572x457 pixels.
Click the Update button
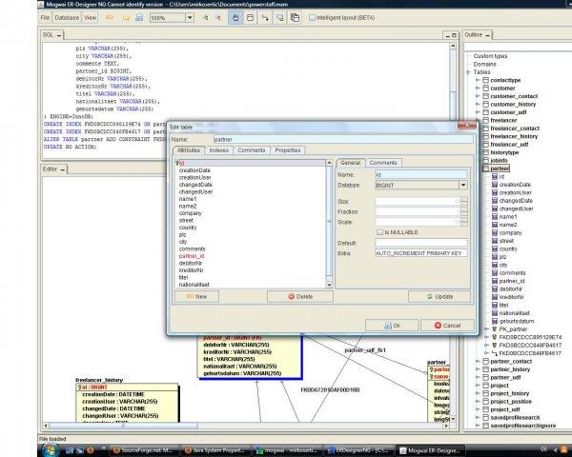tap(439, 297)
